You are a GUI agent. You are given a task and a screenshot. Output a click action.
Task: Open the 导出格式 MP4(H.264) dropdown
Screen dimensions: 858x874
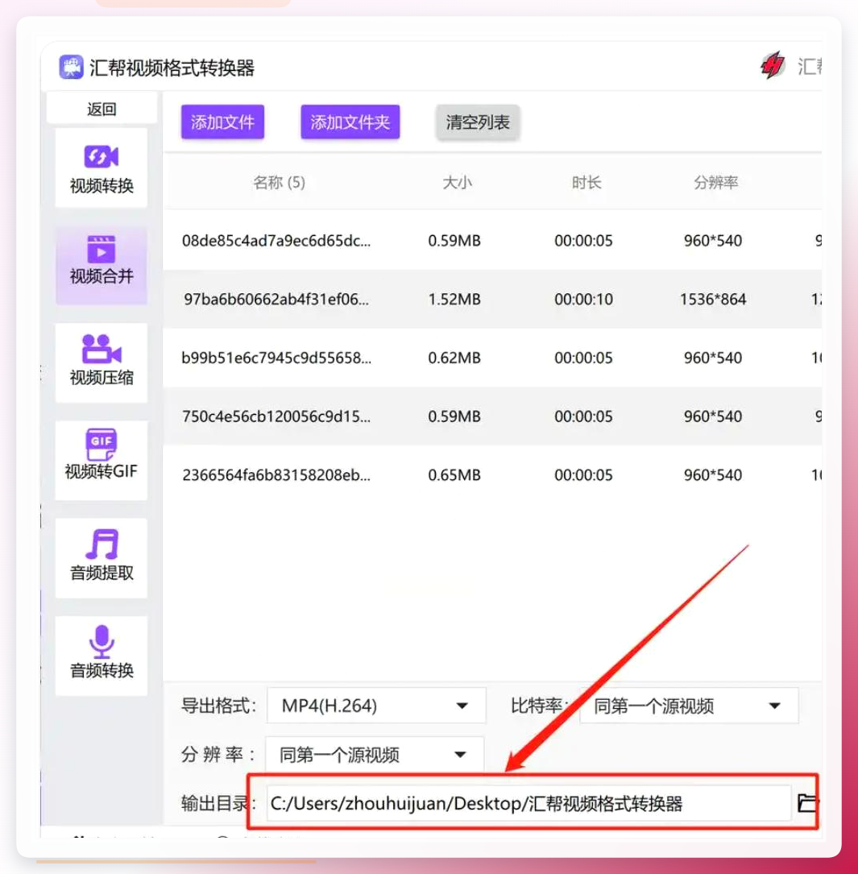tap(376, 706)
